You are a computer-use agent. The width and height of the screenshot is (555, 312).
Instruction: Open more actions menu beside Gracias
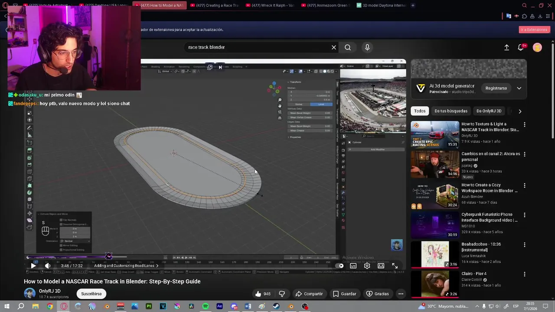[401, 294]
